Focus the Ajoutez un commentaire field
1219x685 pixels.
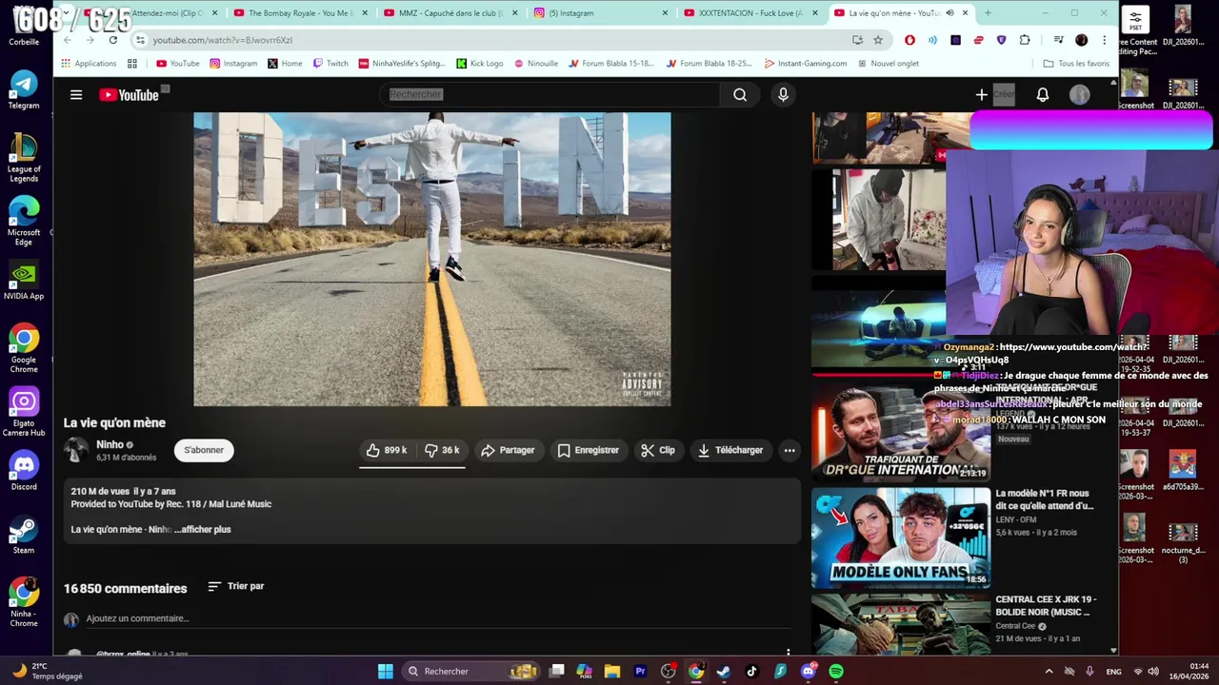click(438, 618)
